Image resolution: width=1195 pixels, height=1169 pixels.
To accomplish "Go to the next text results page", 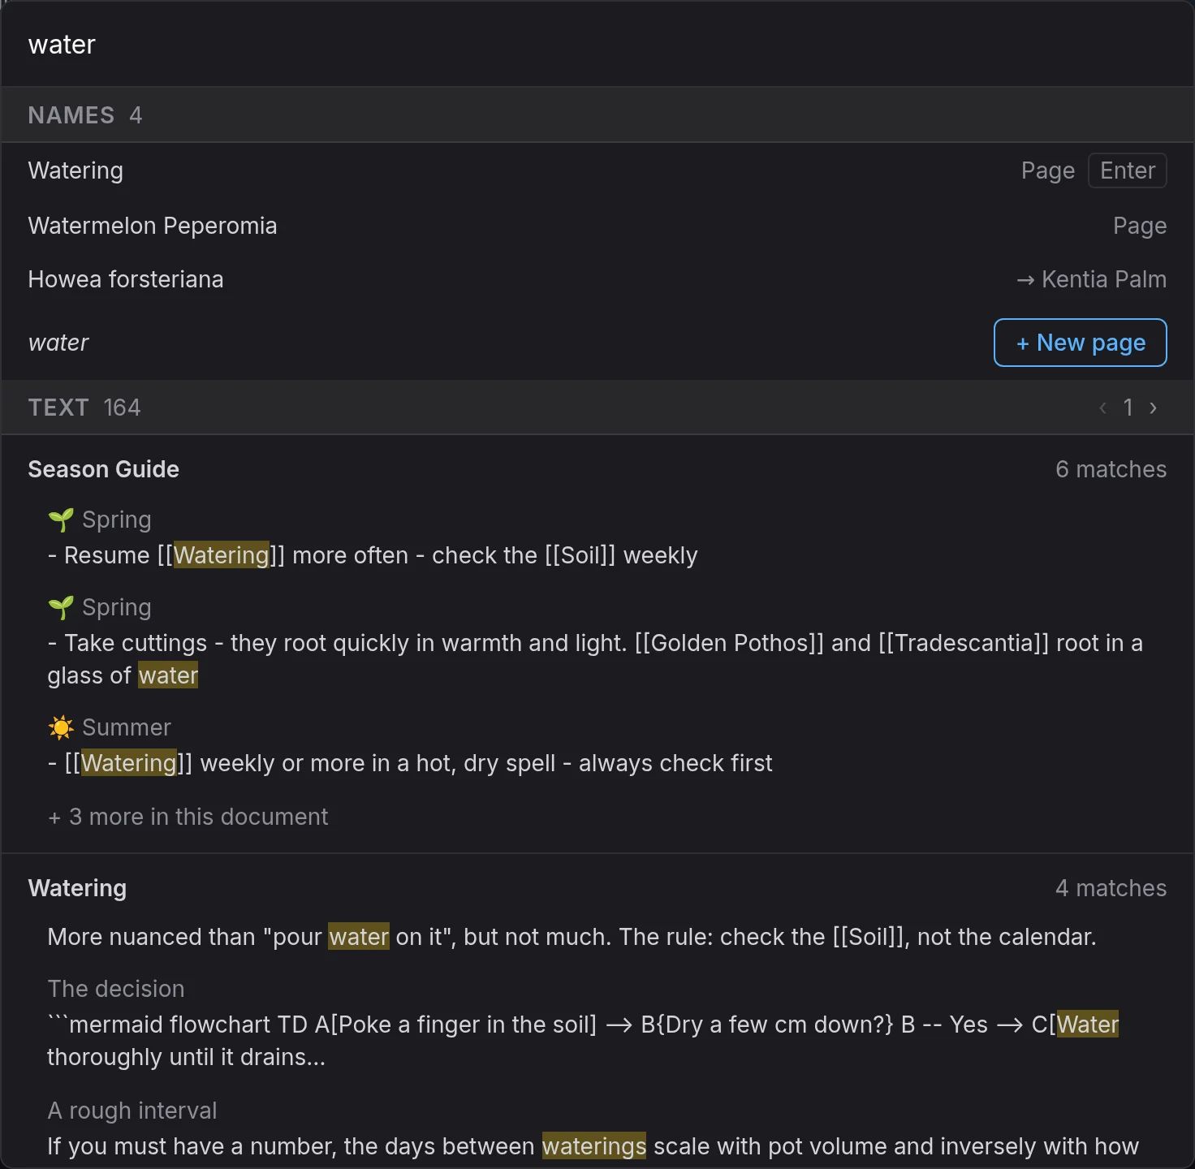I will click(1153, 408).
